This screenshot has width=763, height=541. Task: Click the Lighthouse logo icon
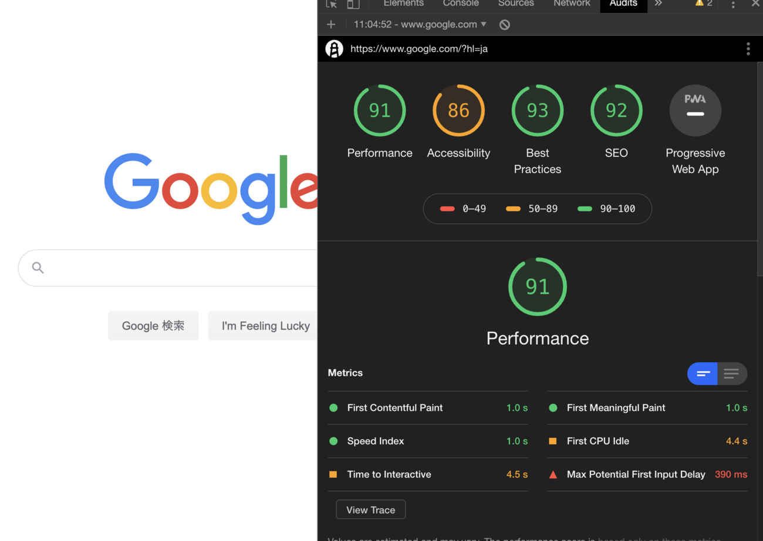(335, 49)
